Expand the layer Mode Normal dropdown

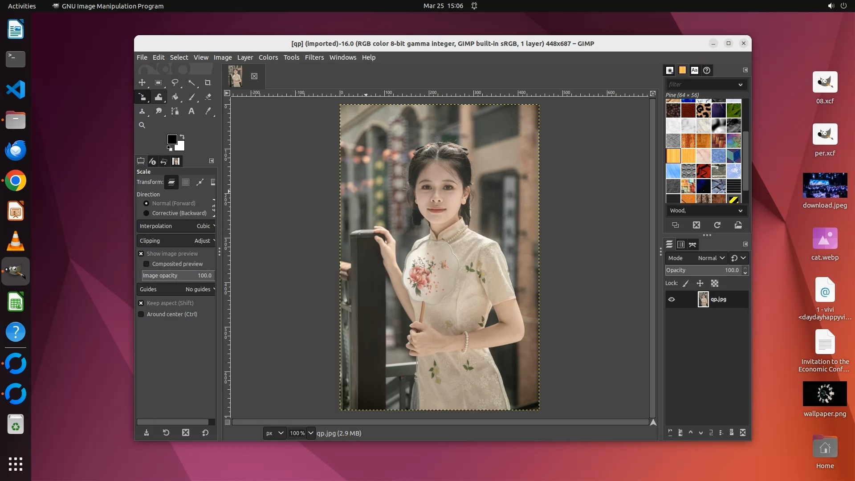[x=711, y=258]
